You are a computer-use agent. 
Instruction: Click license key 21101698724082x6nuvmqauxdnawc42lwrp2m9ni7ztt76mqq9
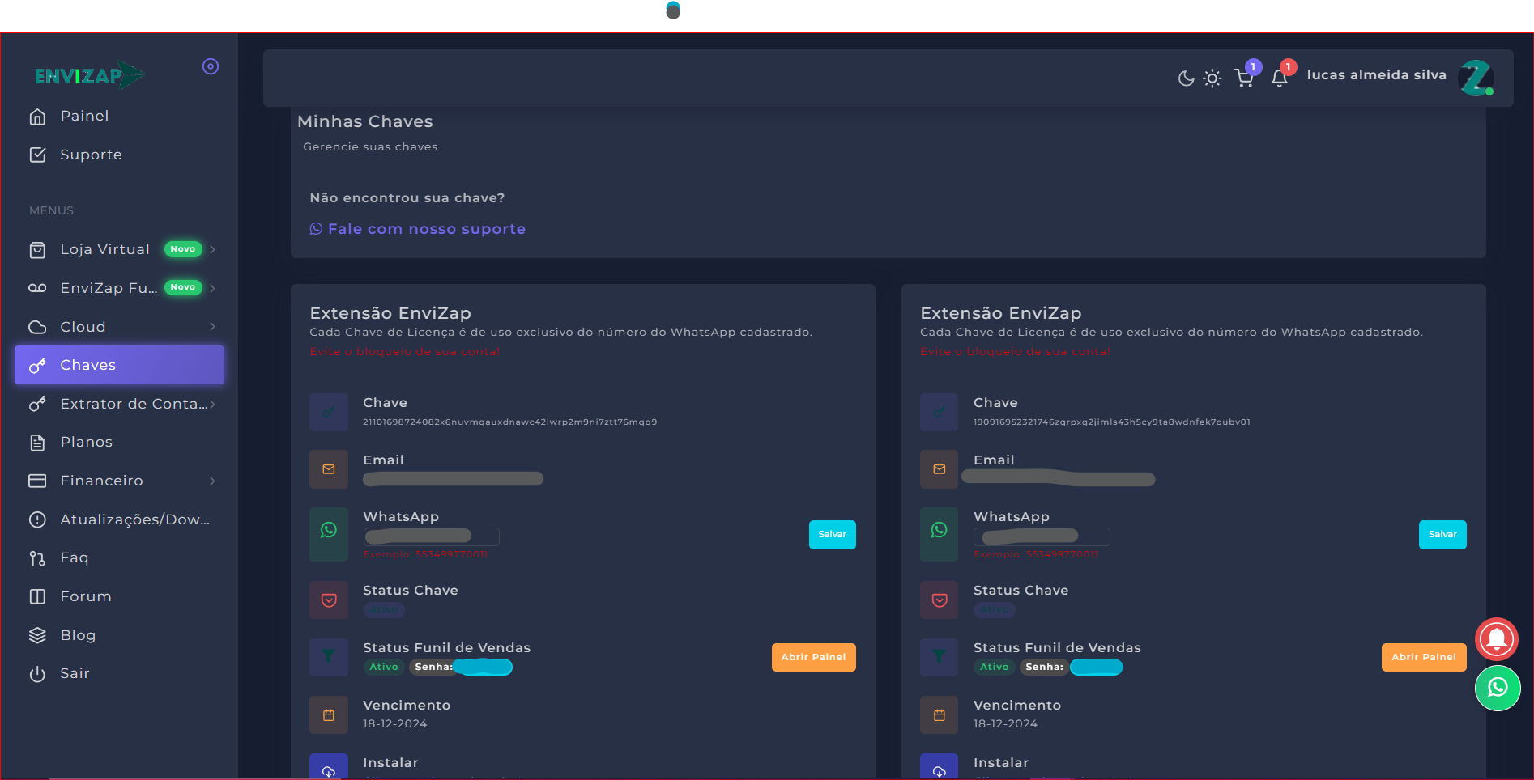(510, 422)
